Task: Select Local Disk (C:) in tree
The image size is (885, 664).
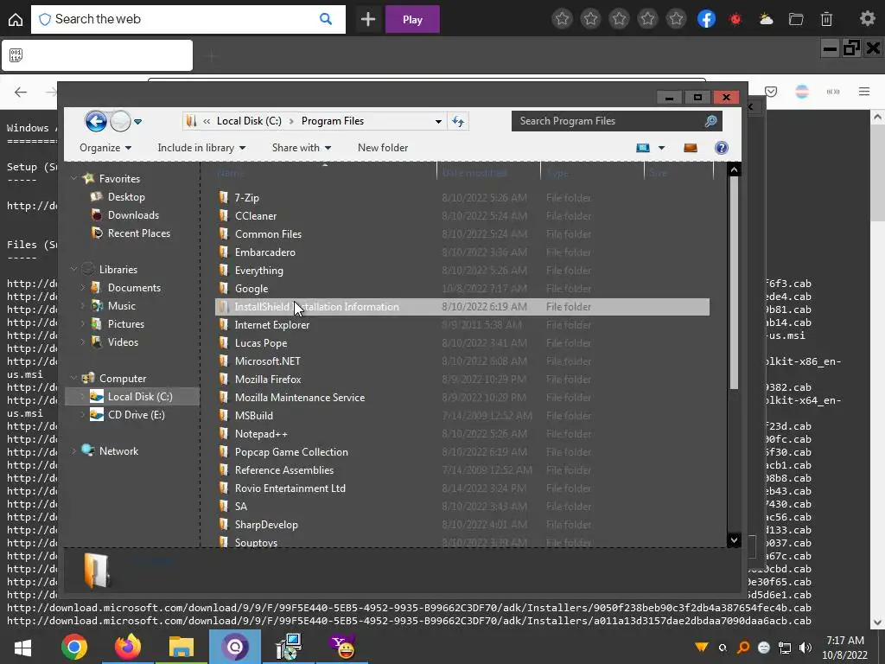Action: point(140,396)
